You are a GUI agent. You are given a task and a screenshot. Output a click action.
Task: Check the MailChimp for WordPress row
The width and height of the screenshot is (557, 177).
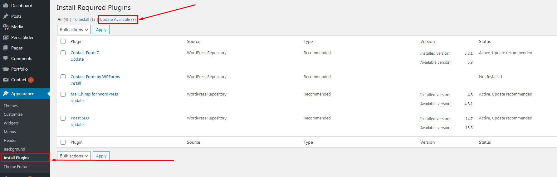[x=63, y=94]
